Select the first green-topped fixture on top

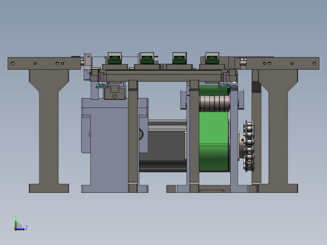114,58
